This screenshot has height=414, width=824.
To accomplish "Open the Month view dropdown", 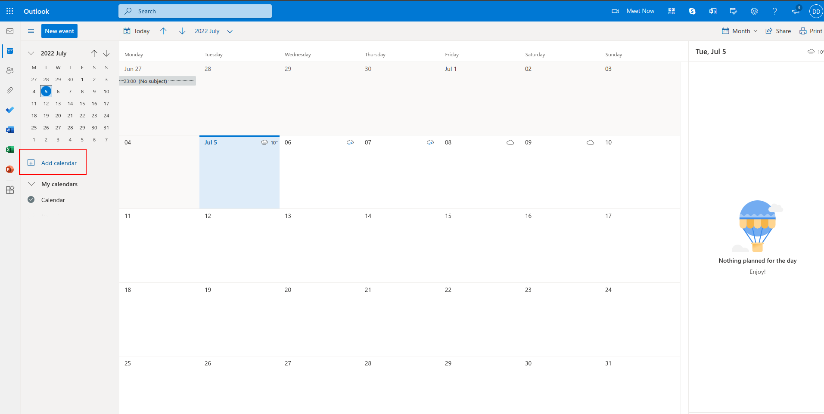I will point(740,31).
